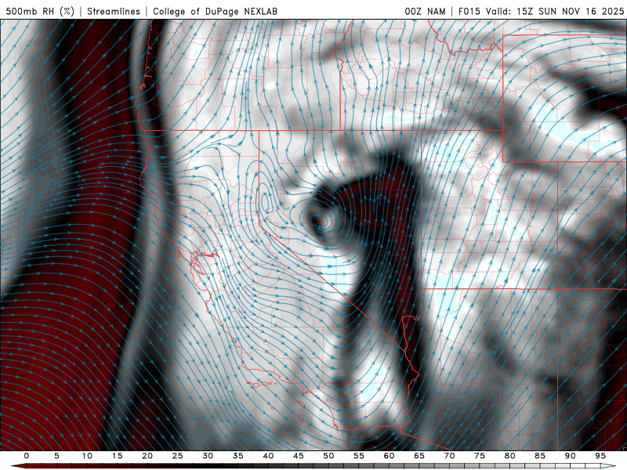The height and width of the screenshot is (470, 627).
Task: Click the '15' value on color scale
Action: click(117, 456)
